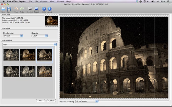The height and width of the screenshot is (107, 172).
Task: Choose the bottom-right filter preset thumbnail
Action: tap(45, 72)
